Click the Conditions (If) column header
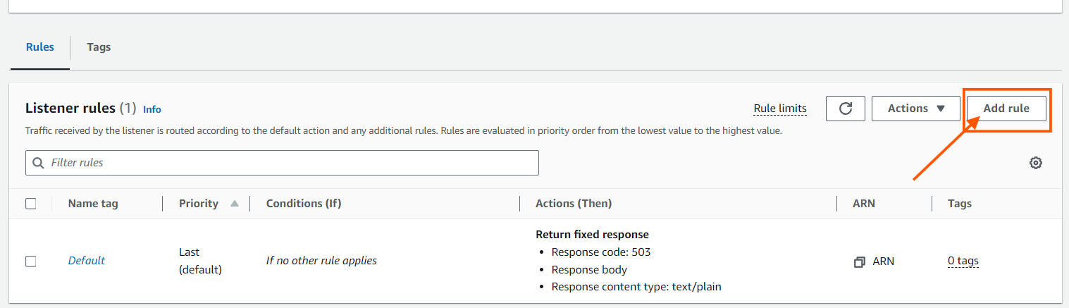 tap(303, 204)
